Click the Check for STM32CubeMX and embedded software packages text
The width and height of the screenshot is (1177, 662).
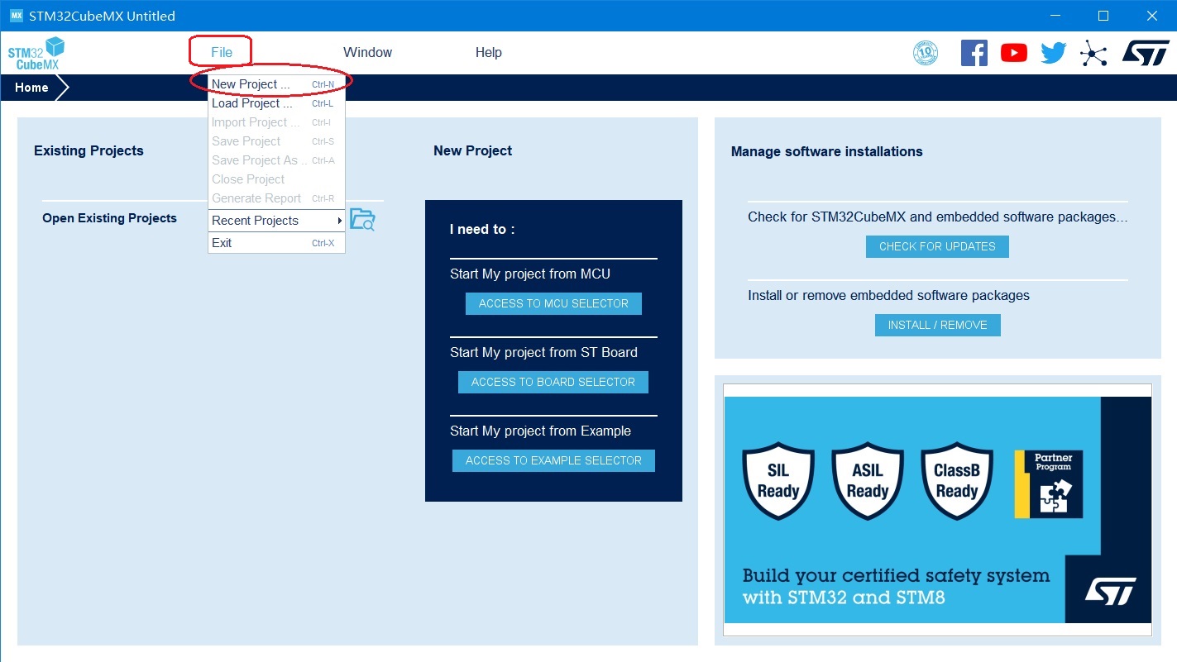(938, 217)
